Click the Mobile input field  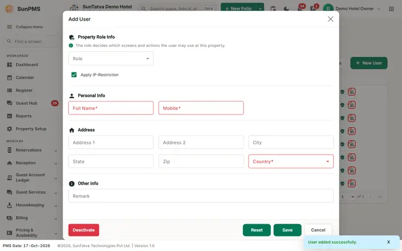click(201, 108)
